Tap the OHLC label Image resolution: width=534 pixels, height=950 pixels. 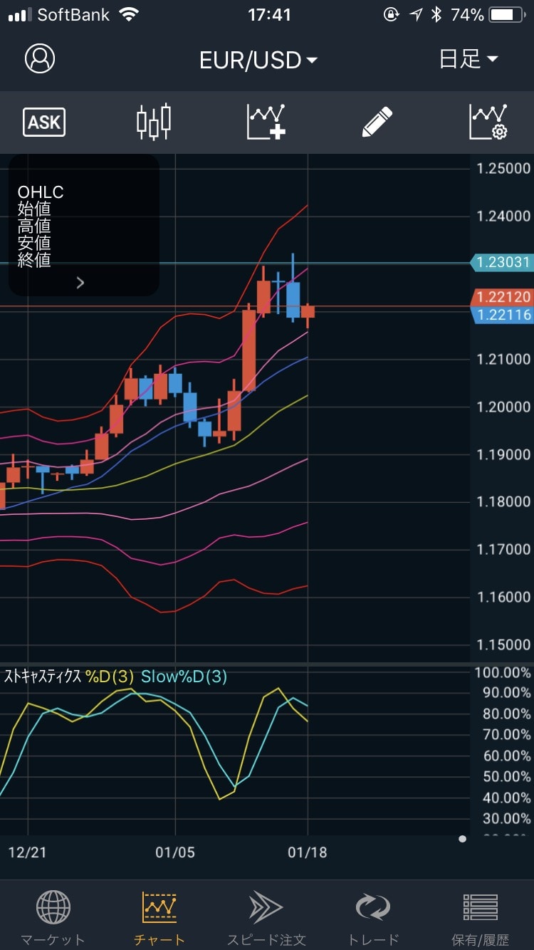(41, 192)
